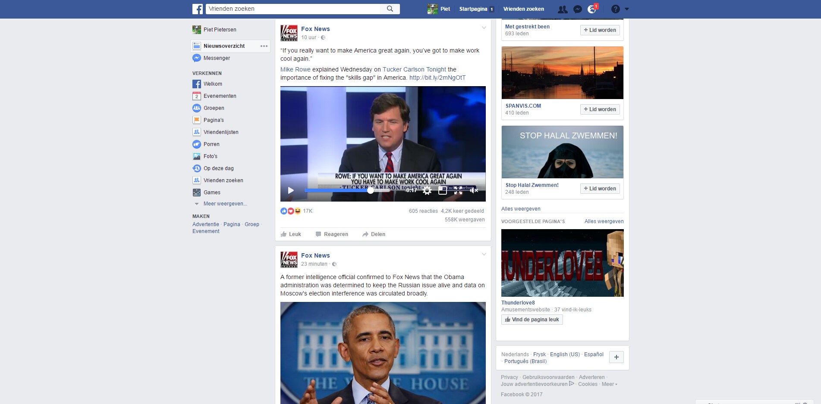Open the help question mark icon

(616, 9)
